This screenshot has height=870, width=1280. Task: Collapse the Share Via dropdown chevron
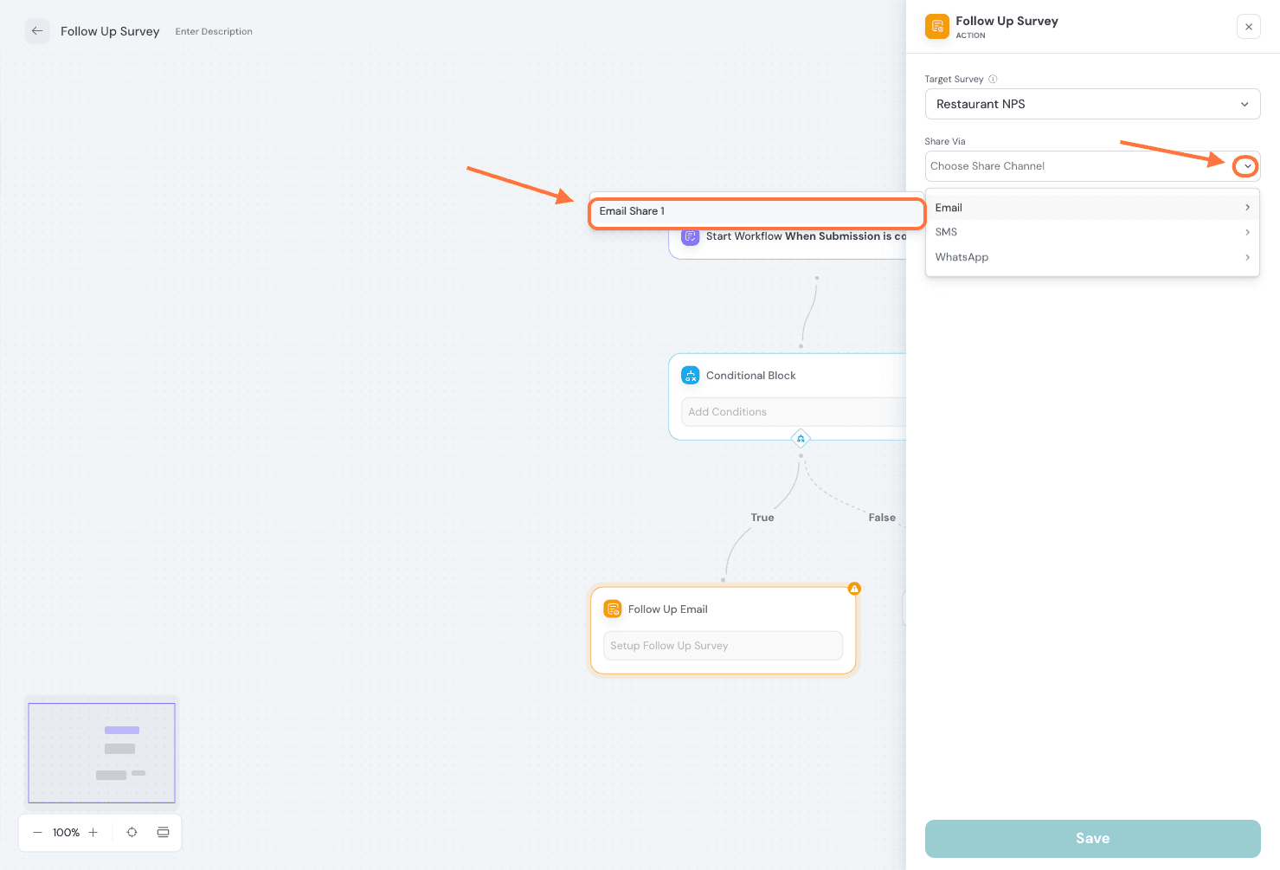point(1246,166)
